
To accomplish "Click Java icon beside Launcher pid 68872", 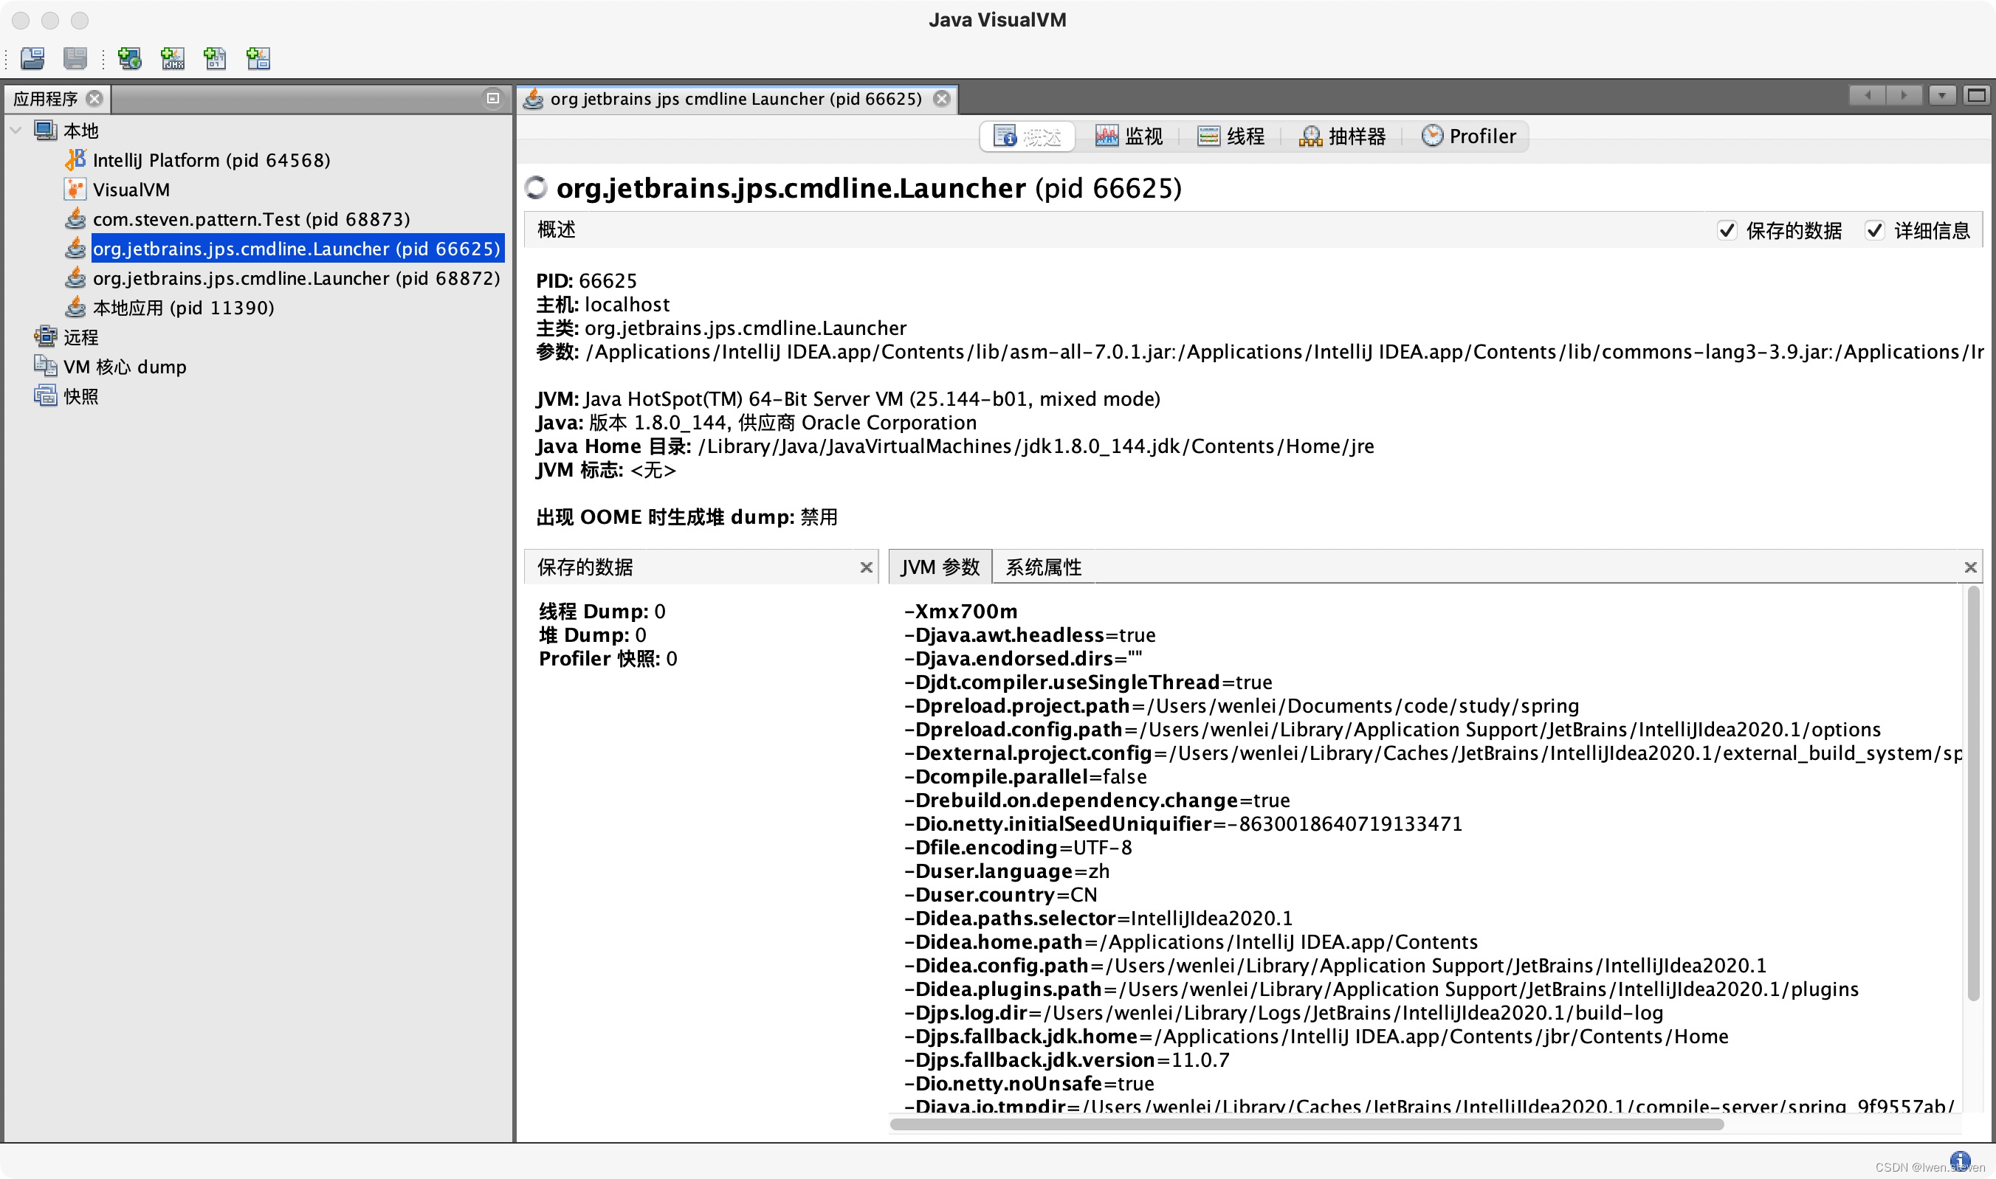I will tap(75, 277).
